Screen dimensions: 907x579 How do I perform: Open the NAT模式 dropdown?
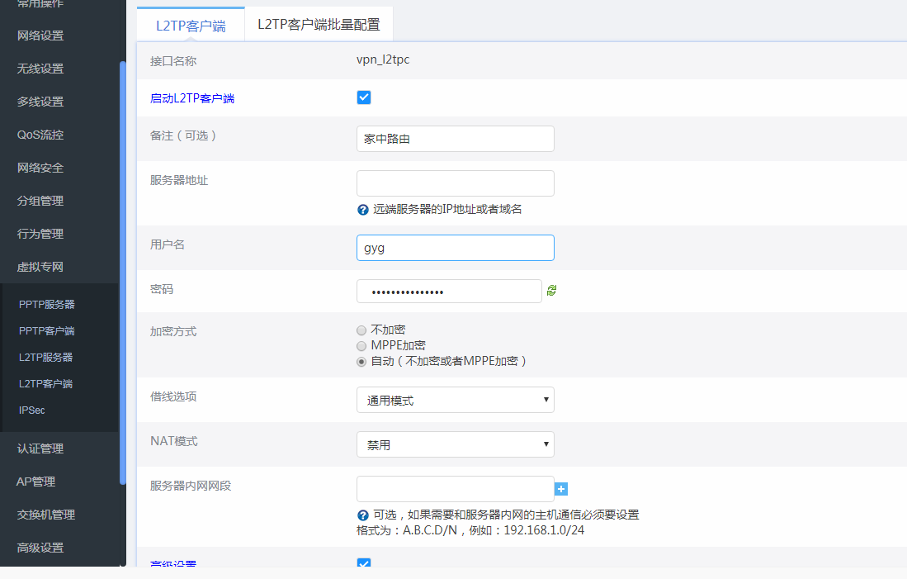(x=455, y=444)
